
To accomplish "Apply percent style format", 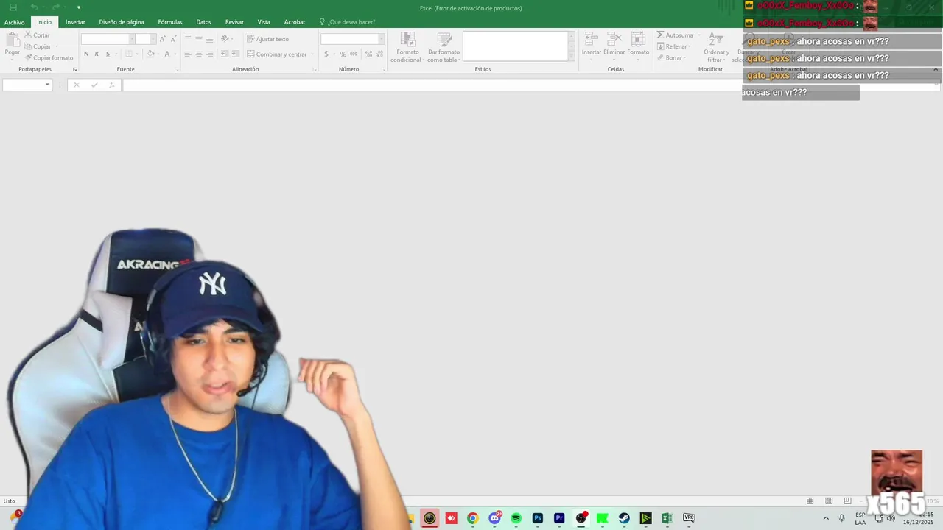I will click(343, 54).
